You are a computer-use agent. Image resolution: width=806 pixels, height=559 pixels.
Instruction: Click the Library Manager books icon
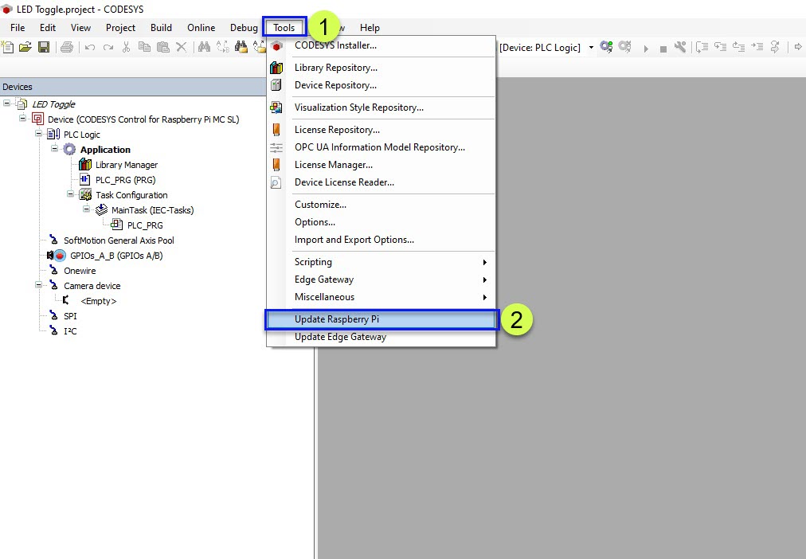[x=85, y=165]
